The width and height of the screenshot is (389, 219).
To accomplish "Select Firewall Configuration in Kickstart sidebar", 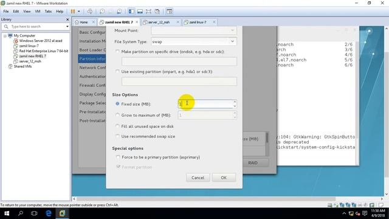I will (92, 85).
